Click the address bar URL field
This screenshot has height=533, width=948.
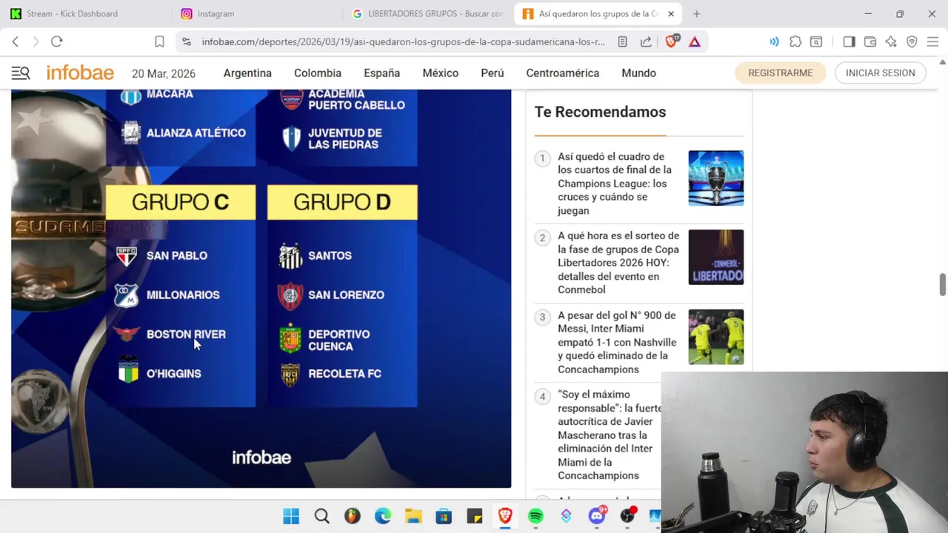pyautogui.click(x=404, y=41)
